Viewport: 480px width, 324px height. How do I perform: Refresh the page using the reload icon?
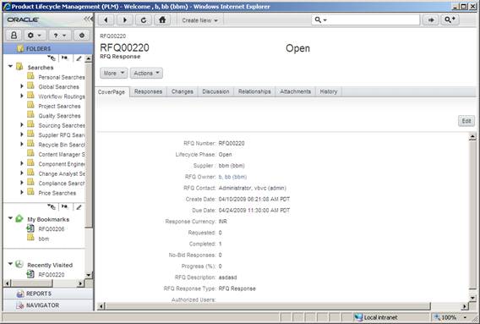pyautogui.click(x=144, y=20)
